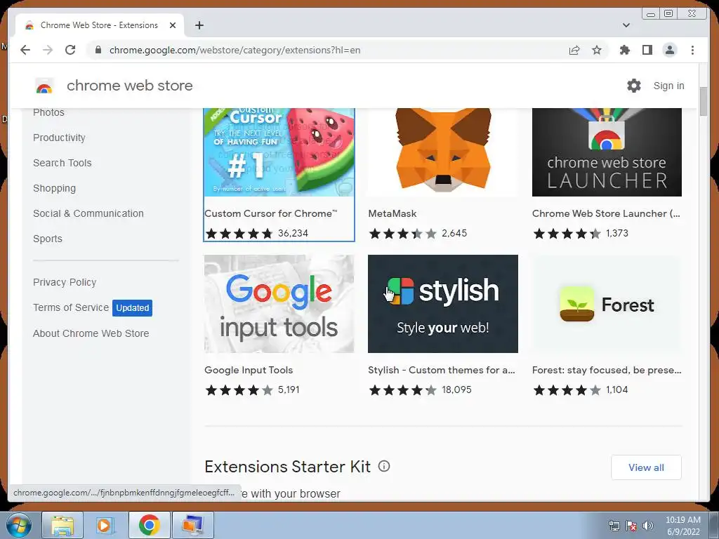Open Chrome's three-dot menu
This screenshot has height=539, width=719.
point(692,50)
